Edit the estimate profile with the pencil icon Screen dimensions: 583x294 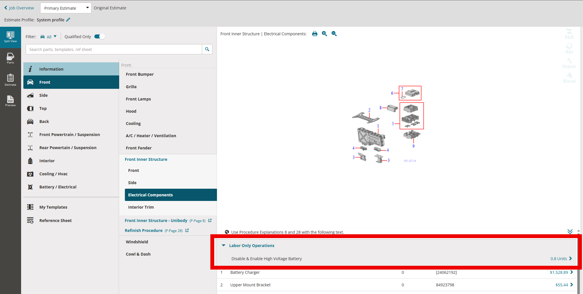click(68, 20)
